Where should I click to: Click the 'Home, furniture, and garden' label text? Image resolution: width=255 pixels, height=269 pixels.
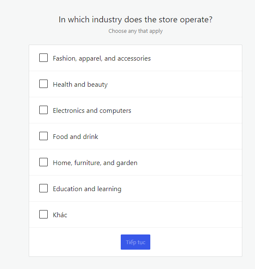click(x=95, y=163)
